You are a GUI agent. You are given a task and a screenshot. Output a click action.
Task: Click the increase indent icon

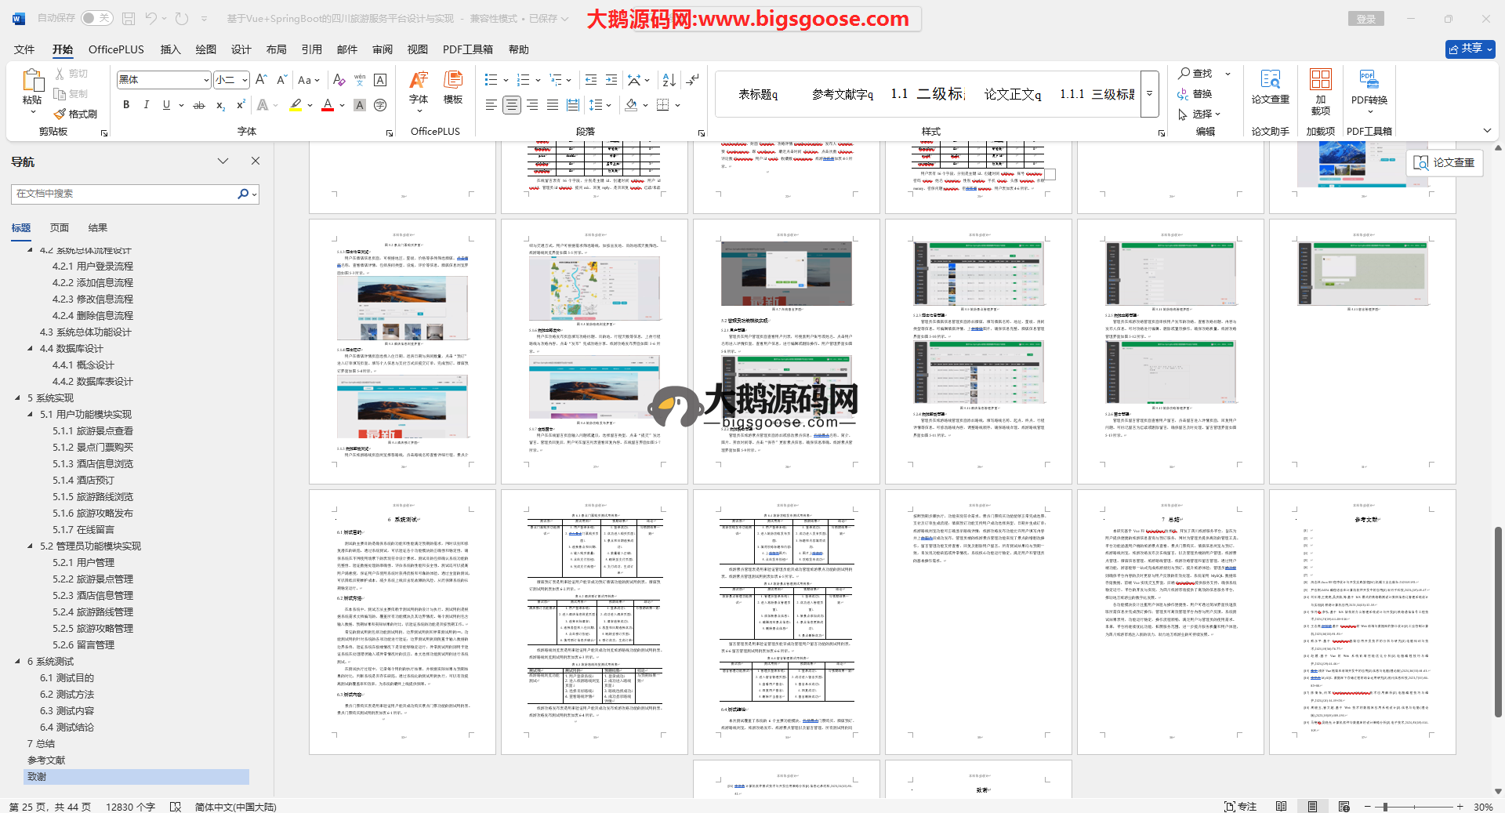coord(611,80)
